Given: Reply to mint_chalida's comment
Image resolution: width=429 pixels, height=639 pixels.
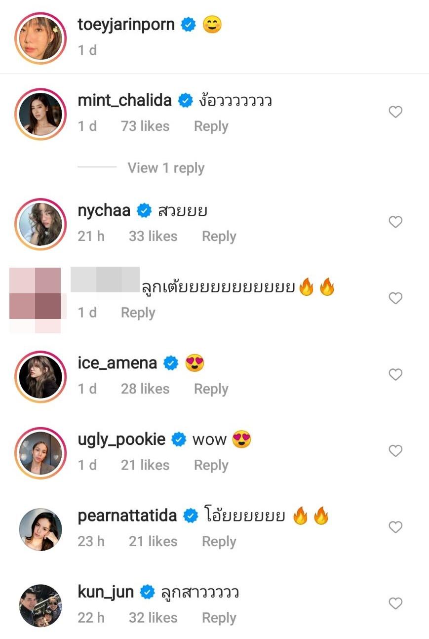Looking at the screenshot, I should click(211, 126).
